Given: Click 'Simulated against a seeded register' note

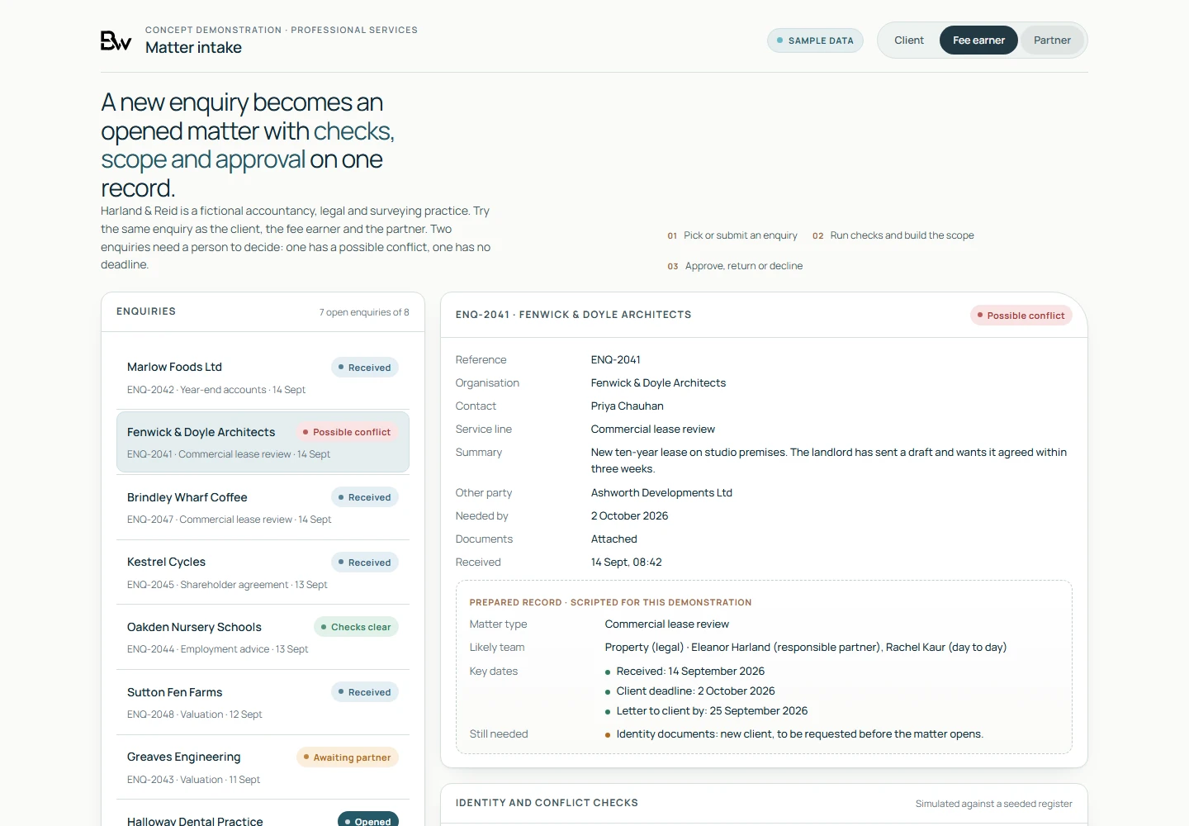Looking at the screenshot, I should click(994, 804).
